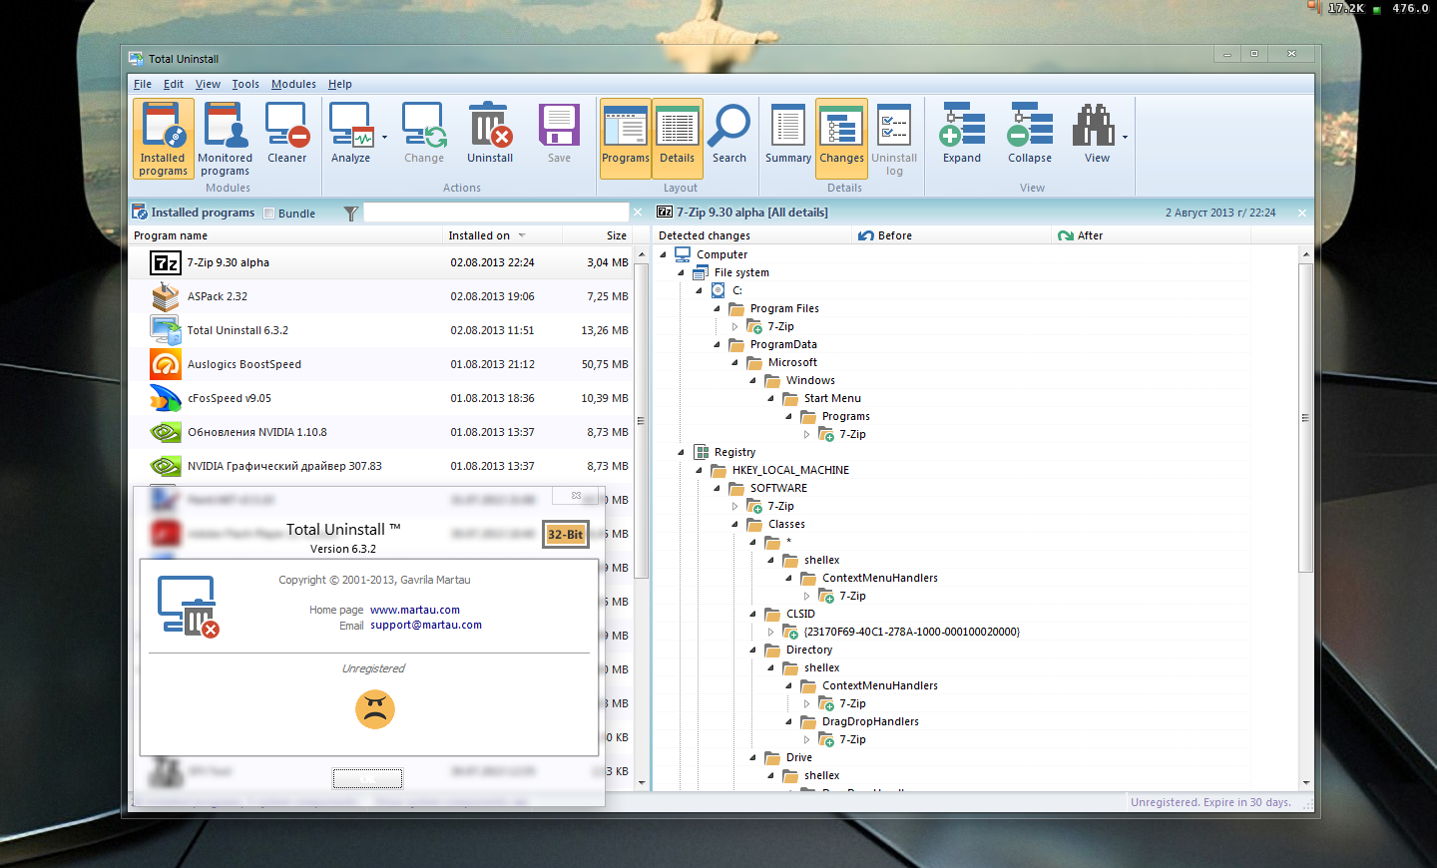The image size is (1437, 868).
Task: Collapse the HKEY_LOCAL_MACHINE node
Action: point(699,470)
